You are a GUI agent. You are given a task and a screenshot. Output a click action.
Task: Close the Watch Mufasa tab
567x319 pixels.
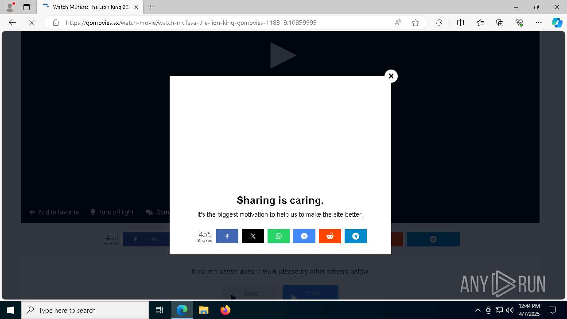(x=136, y=7)
